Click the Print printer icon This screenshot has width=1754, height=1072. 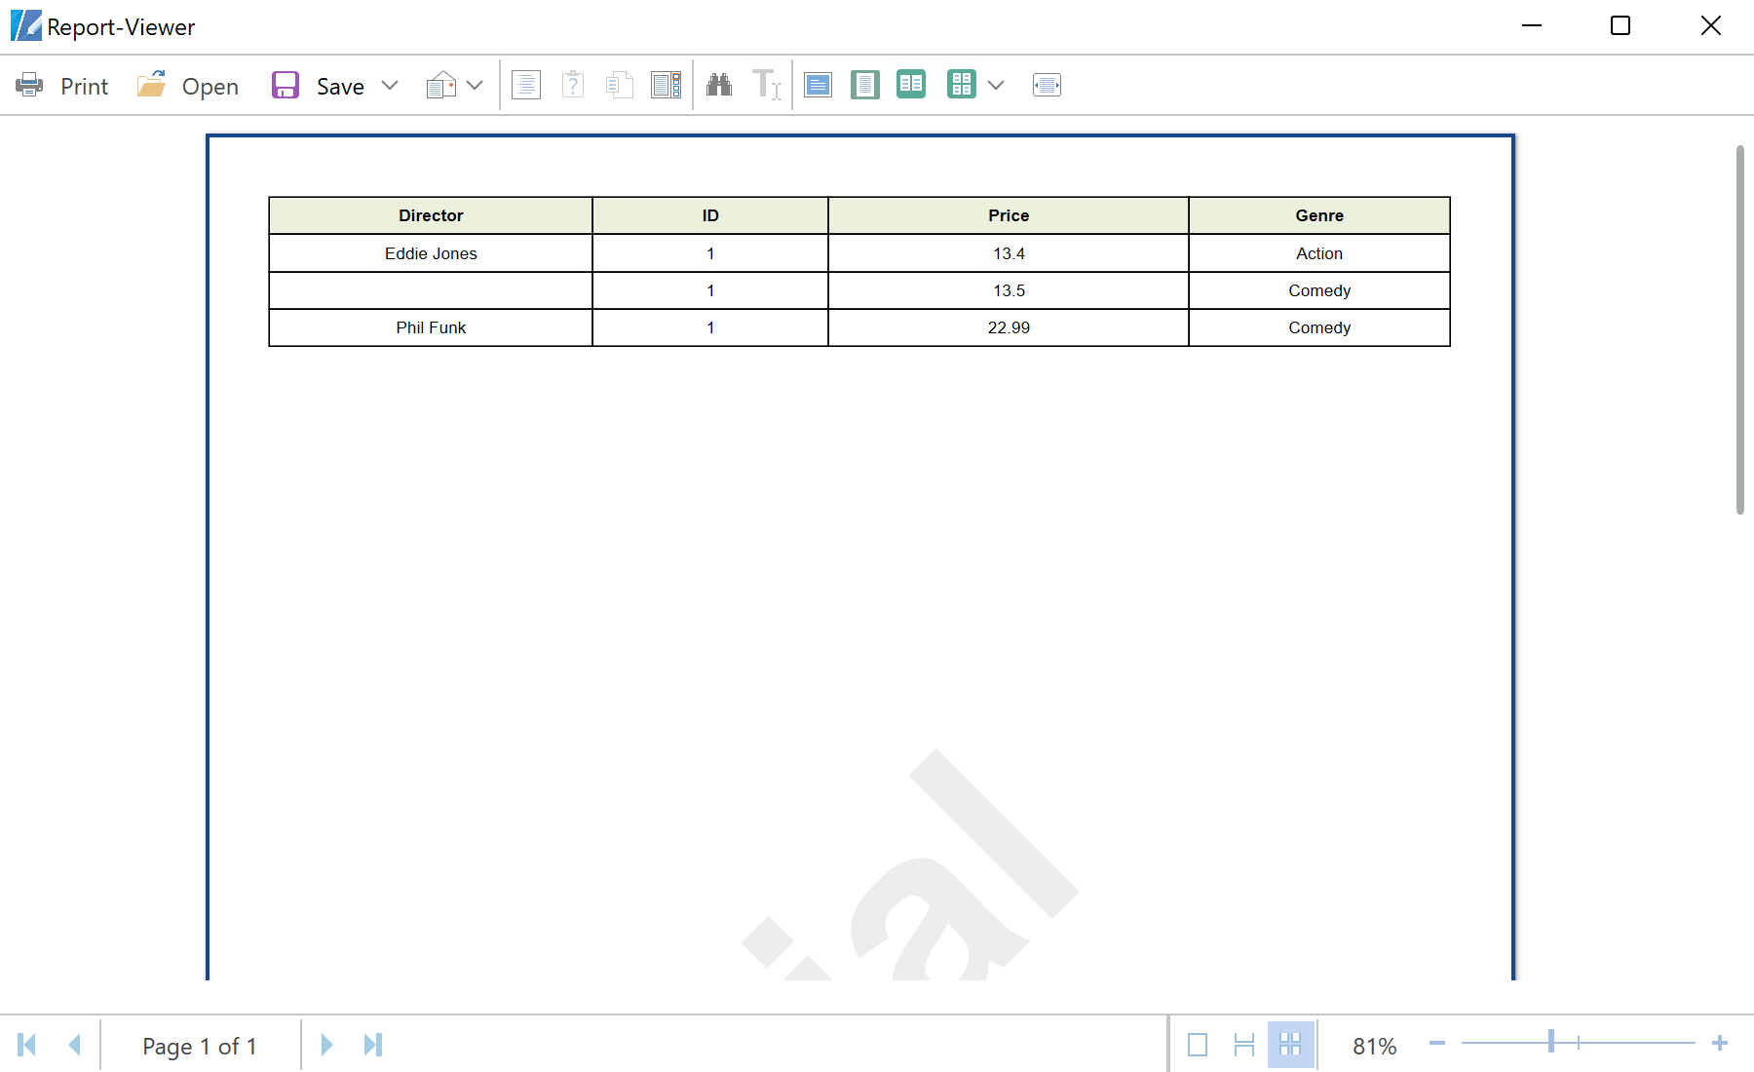29,86
